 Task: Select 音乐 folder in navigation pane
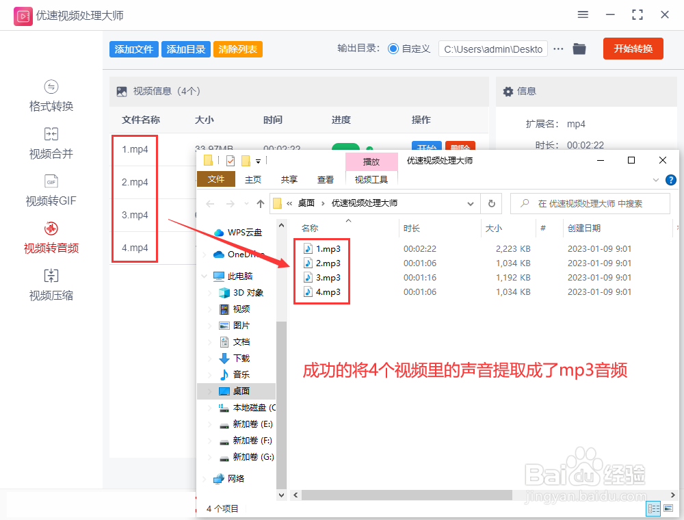pyautogui.click(x=234, y=375)
